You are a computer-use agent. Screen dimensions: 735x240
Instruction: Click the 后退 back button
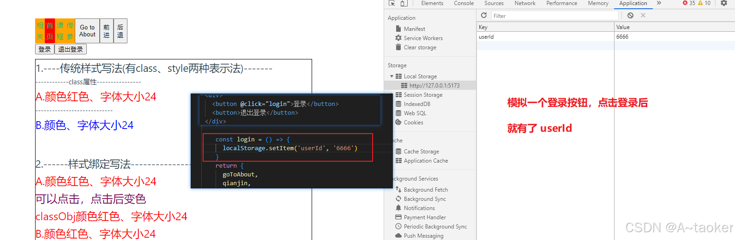point(120,31)
